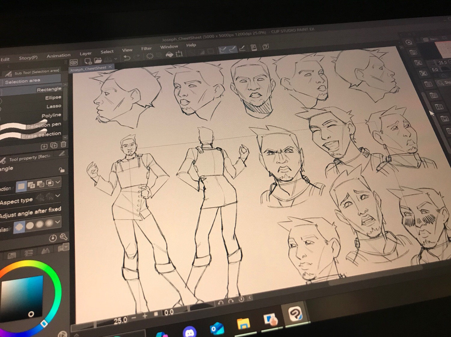This screenshot has height=337, width=451.
Task: Select strong anti-aliasing option
Action: pos(49,223)
